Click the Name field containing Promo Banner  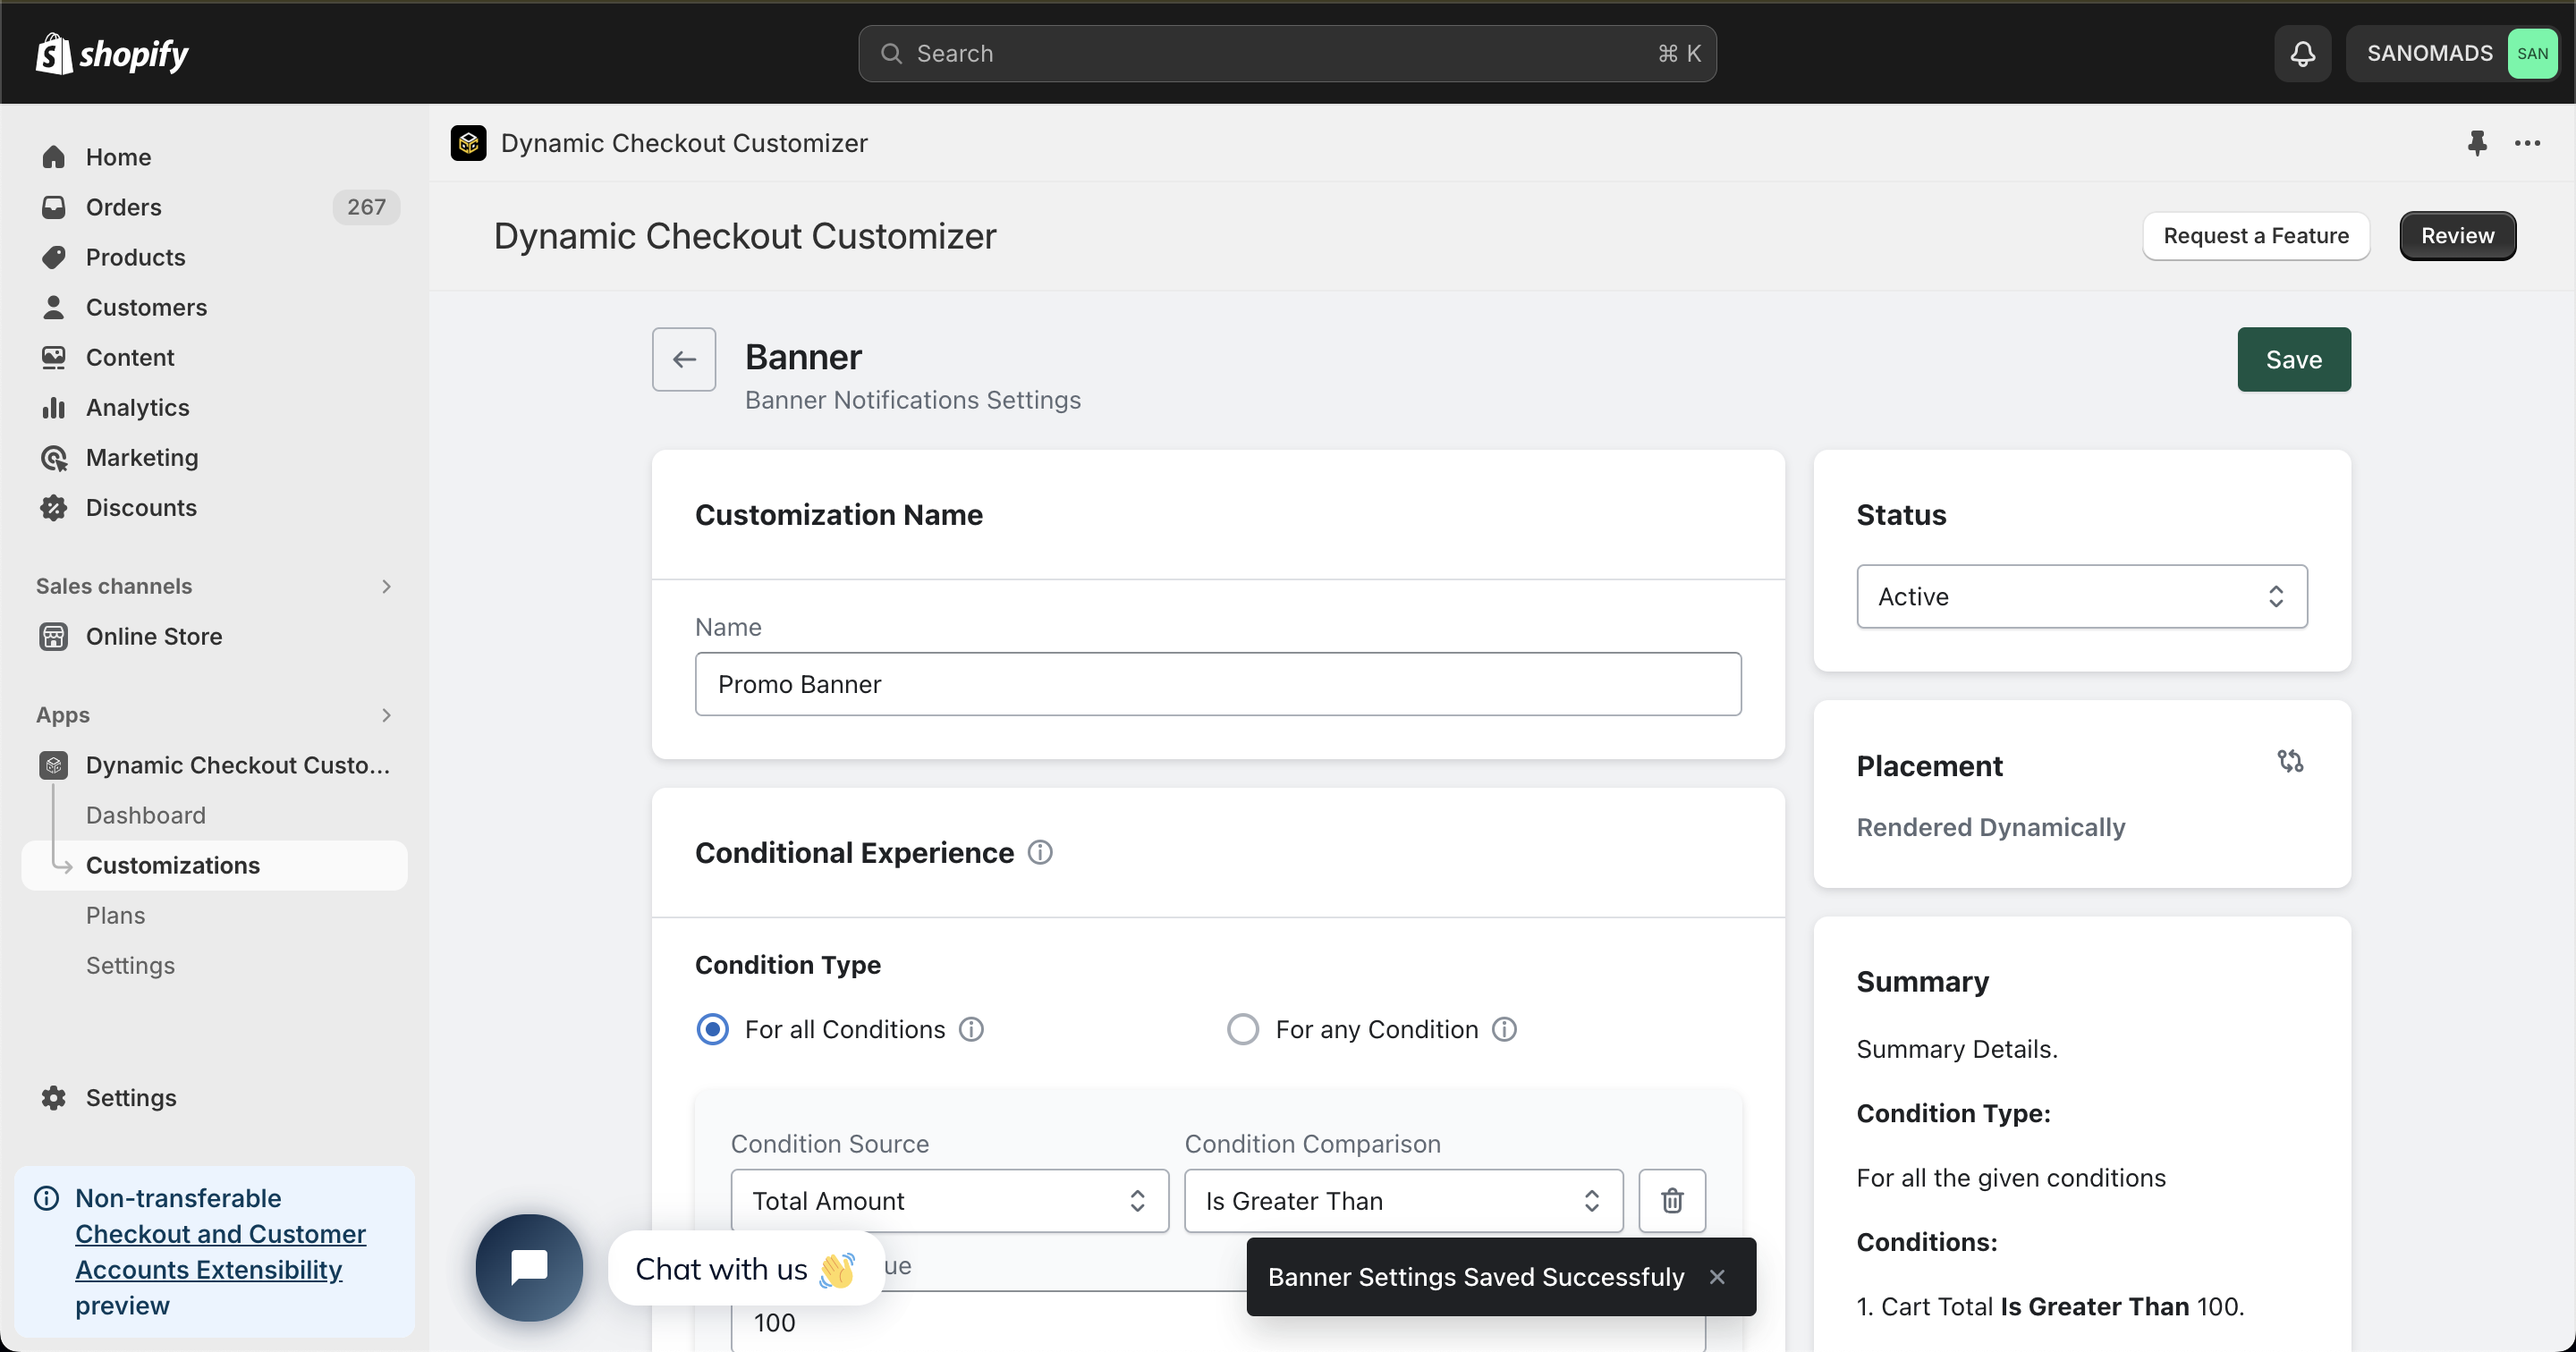tap(1217, 684)
